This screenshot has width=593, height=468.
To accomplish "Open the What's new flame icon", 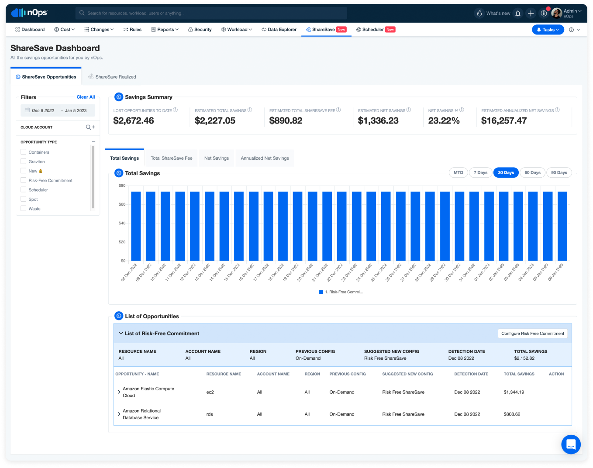I will 479,14.
